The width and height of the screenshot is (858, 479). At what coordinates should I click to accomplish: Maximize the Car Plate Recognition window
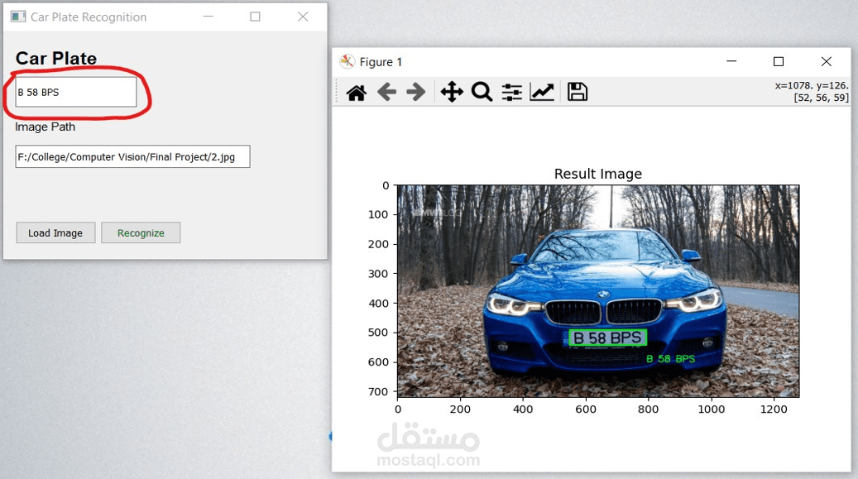(x=255, y=16)
